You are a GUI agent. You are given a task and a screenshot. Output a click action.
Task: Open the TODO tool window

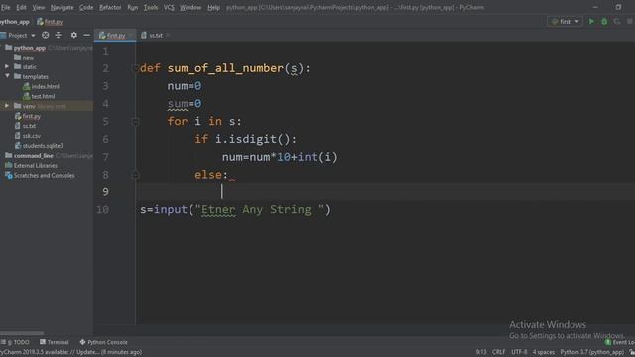16,342
